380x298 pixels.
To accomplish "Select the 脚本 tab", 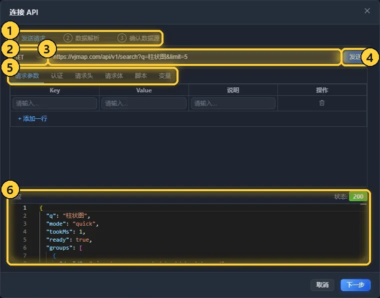I will click(x=141, y=76).
